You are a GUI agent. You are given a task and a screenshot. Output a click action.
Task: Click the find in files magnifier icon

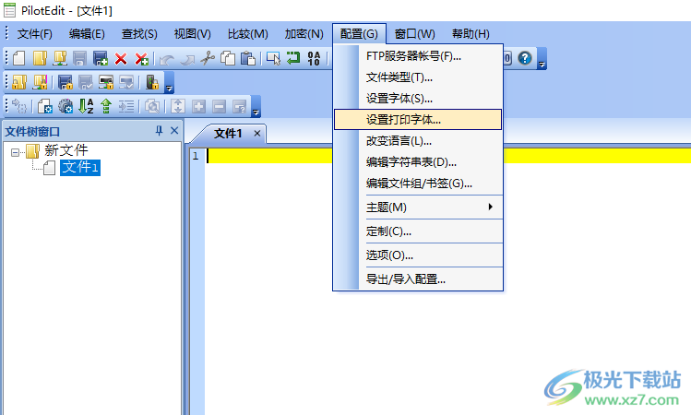pos(152,106)
